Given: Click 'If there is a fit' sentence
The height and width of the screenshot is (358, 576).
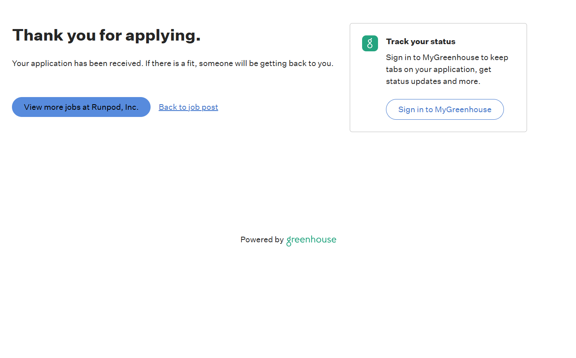Looking at the screenshot, I should tap(239, 63).
